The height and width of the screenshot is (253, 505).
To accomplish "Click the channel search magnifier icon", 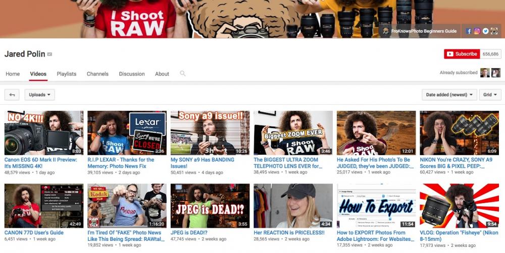I will 182,74.
